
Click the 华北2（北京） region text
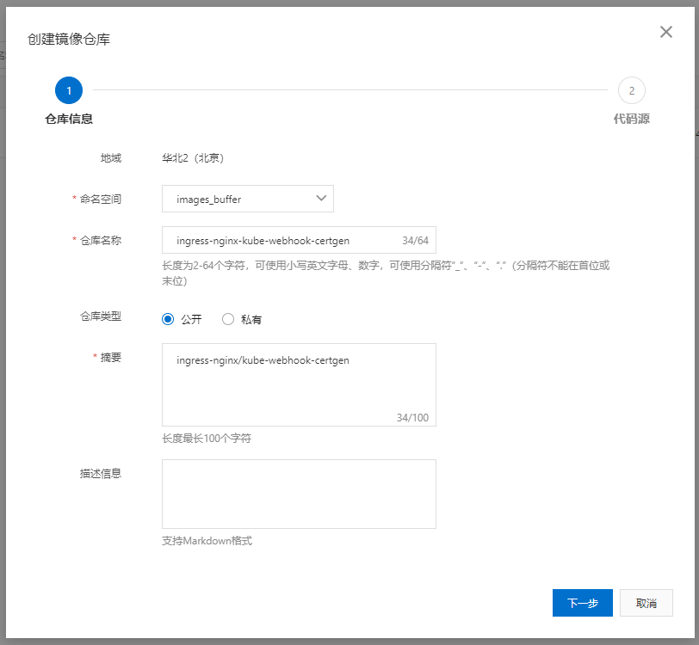(193, 157)
